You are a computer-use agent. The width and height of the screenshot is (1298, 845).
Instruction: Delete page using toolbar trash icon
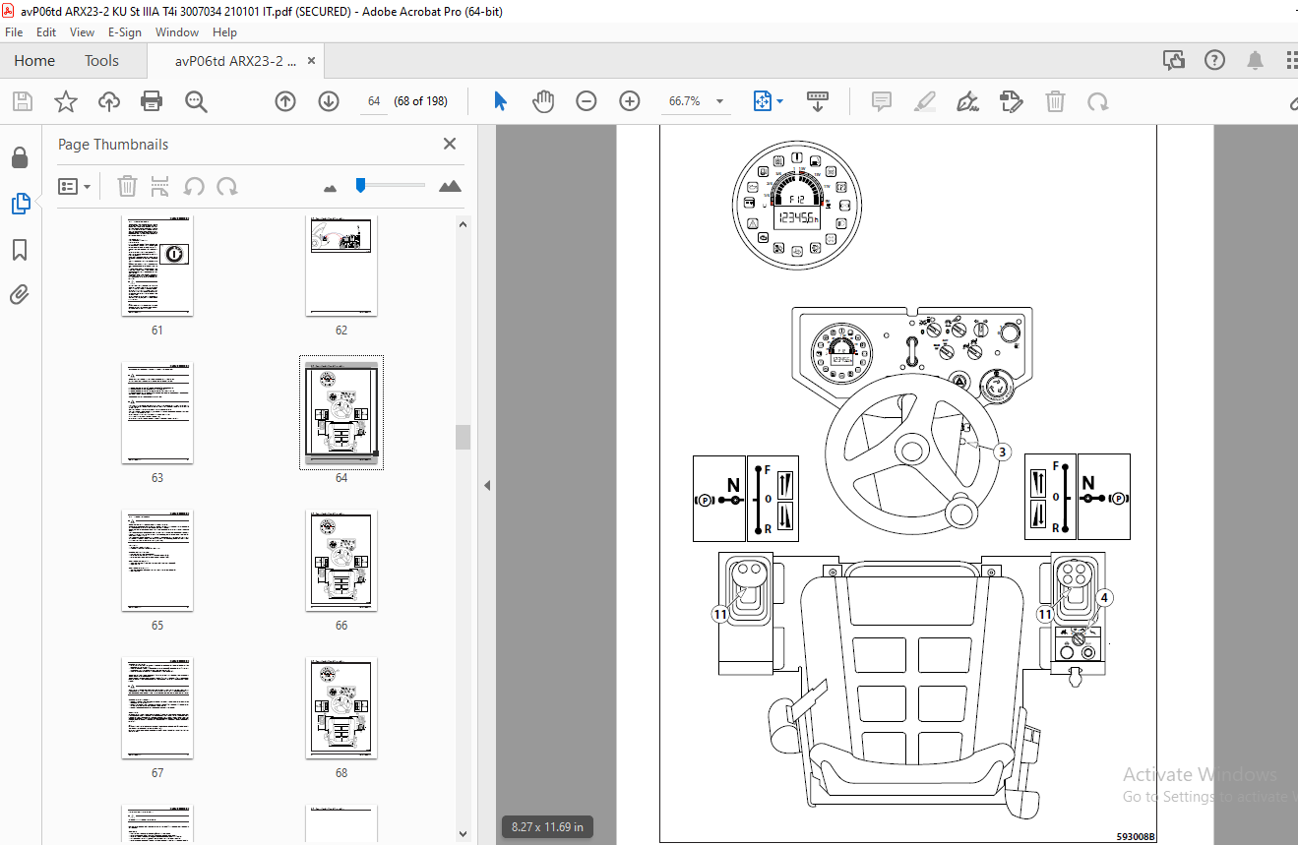[x=1054, y=101]
